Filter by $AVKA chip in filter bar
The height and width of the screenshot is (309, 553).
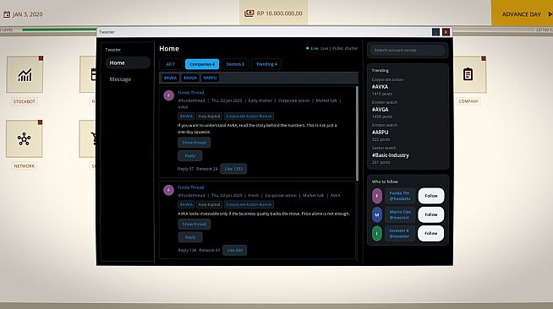[x=170, y=78]
